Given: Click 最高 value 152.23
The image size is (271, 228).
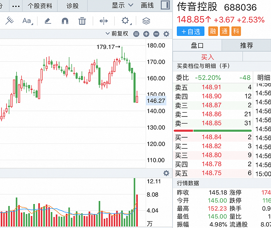Looking at the screenshot, I should (217, 209).
